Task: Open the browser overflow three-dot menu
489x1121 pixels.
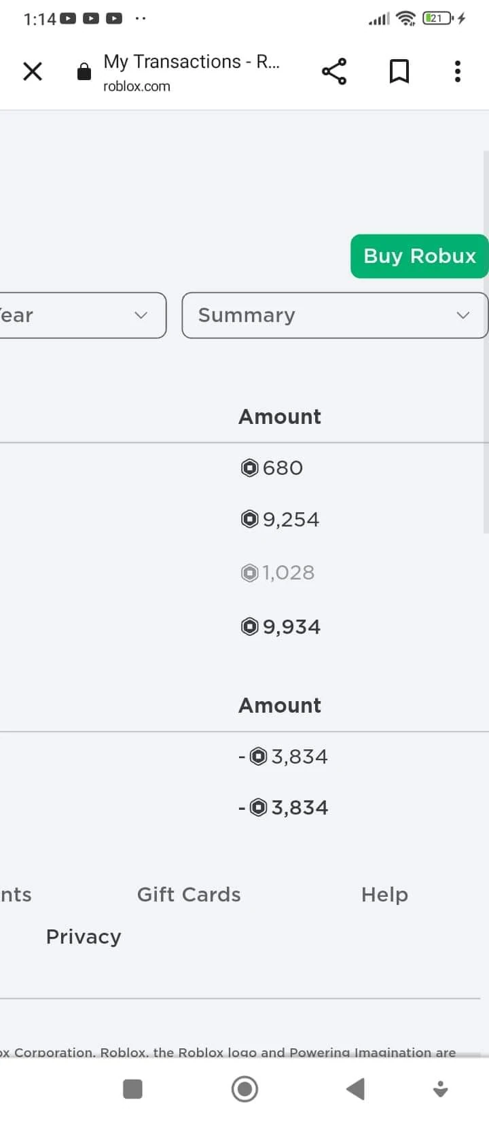Action: 457,71
